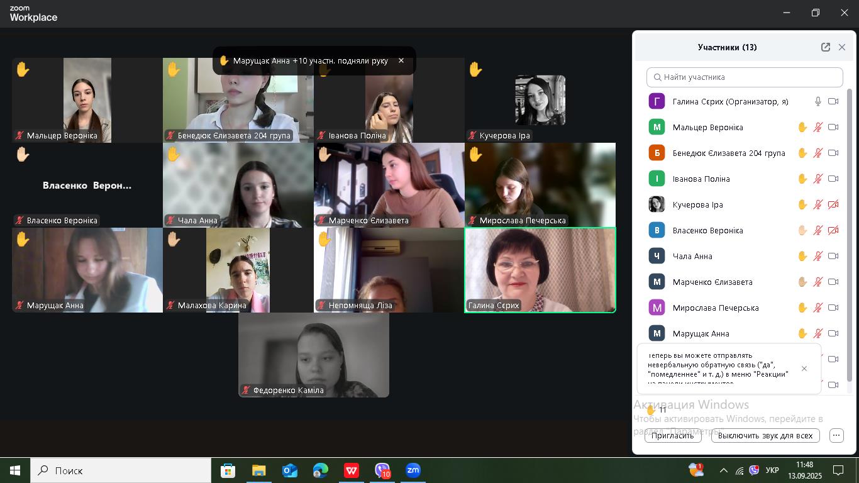The width and height of the screenshot is (859, 483).
Task: Show hidden system tray icons chevron
Action: tap(723, 470)
